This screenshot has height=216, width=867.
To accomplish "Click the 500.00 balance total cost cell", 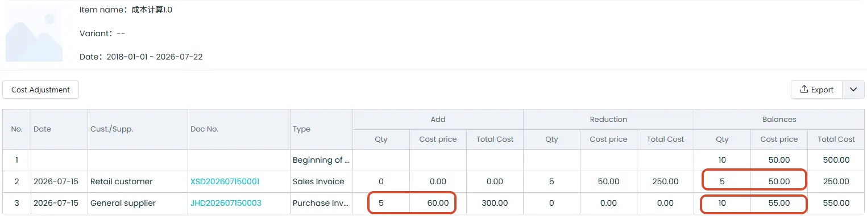I will point(836,160).
